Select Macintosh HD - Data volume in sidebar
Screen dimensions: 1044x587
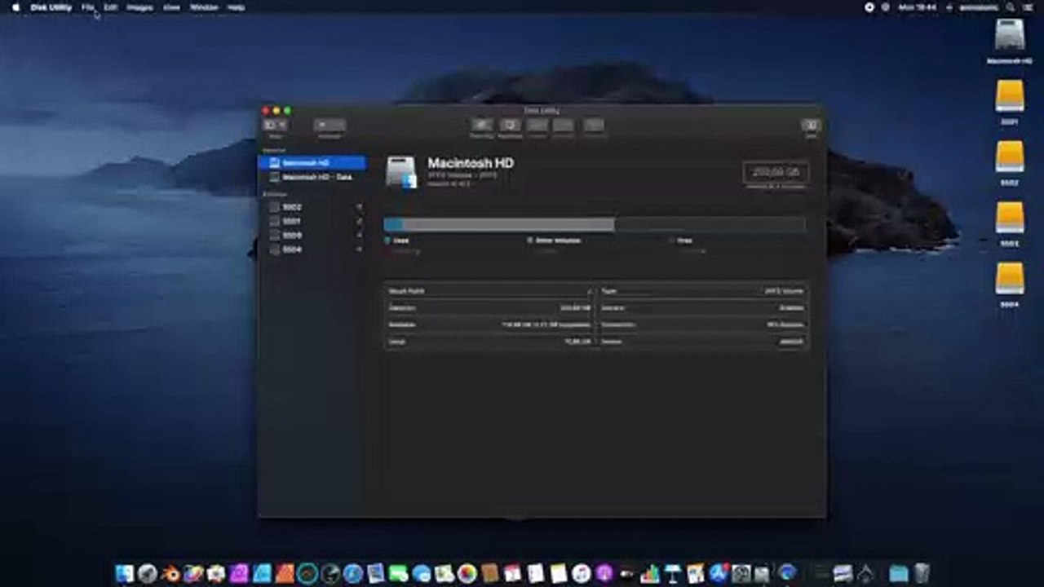coord(312,177)
